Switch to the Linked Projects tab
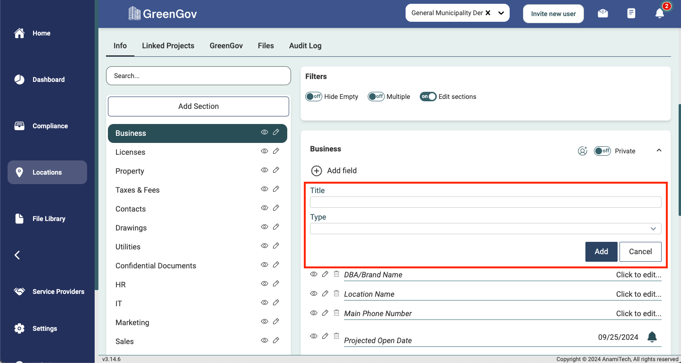Viewport: 681px width, 363px height. [168, 46]
